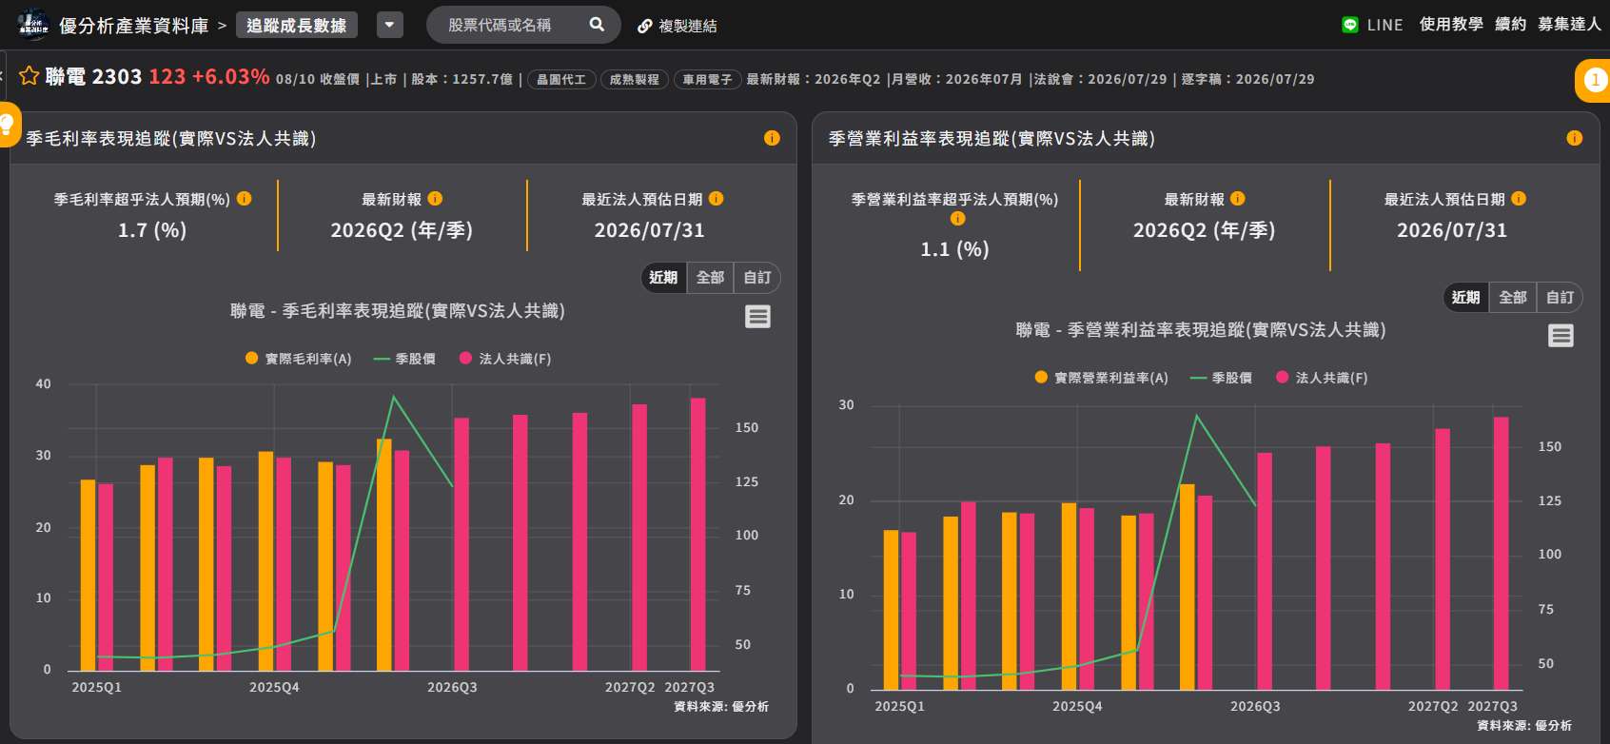The height and width of the screenshot is (744, 1610).
Task: Toggle 實際營業利益率(A) legend series
Action: pyautogui.click(x=1102, y=378)
